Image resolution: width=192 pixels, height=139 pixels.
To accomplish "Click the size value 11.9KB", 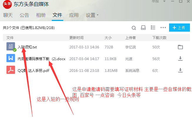I will [x=111, y=59].
